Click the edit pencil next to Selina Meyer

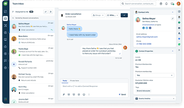[173, 18]
